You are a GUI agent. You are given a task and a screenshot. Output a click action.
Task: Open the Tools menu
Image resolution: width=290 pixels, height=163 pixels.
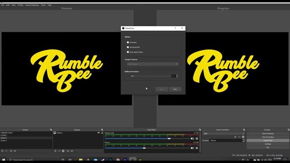[x=43, y=5]
